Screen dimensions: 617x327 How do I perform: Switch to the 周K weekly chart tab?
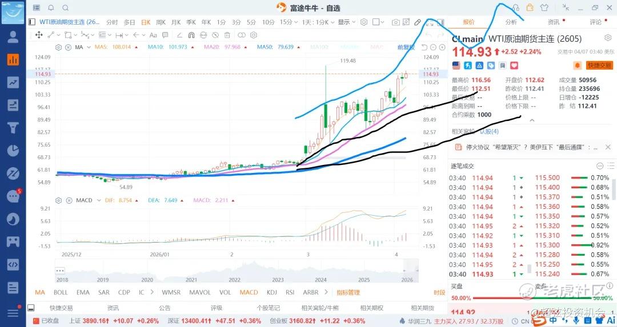coord(161,22)
